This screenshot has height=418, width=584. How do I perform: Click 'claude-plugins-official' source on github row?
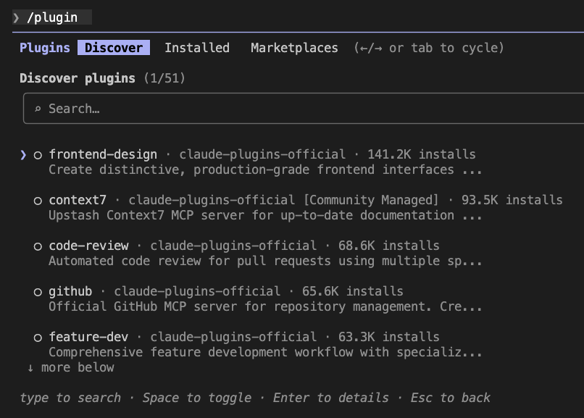point(197,291)
